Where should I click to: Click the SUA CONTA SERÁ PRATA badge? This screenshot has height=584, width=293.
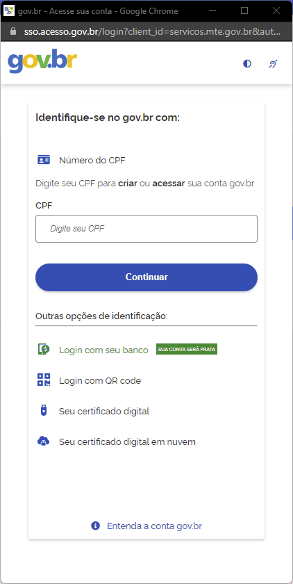(187, 349)
